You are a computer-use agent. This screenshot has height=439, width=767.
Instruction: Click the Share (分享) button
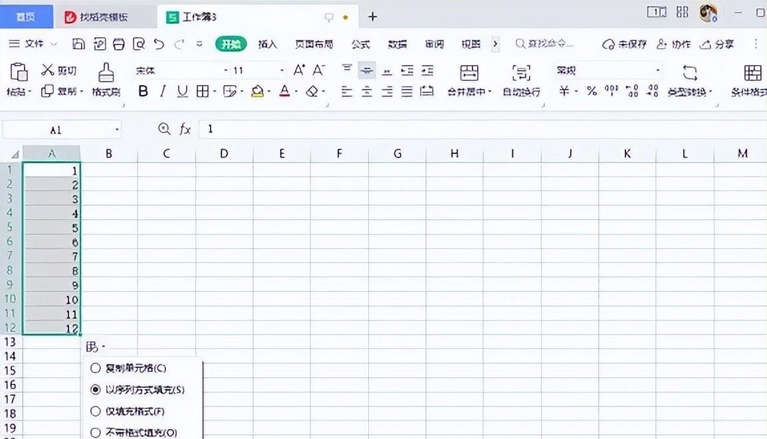[x=716, y=44]
